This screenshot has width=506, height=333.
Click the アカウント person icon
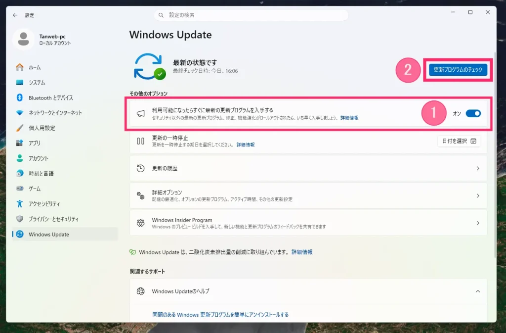pyautogui.click(x=20, y=158)
